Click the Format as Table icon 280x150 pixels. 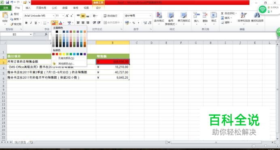170,15
